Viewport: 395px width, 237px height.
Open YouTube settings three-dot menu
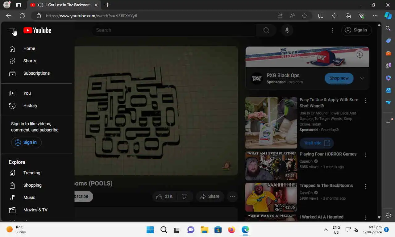coord(332,30)
